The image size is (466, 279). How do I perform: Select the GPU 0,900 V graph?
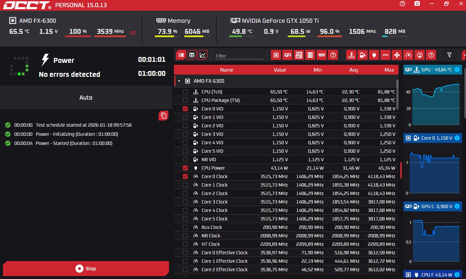click(433, 234)
